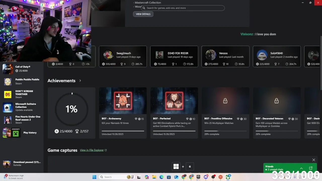Open DON'T SCREAM TOGETHER game icon
This screenshot has width=322, height=181.
[8, 94]
